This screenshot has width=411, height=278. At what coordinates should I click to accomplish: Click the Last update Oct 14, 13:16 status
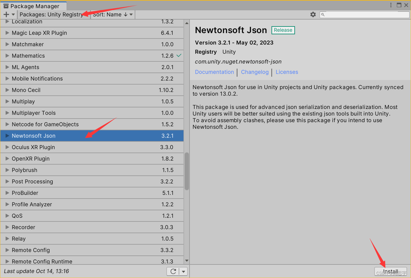click(x=36, y=271)
